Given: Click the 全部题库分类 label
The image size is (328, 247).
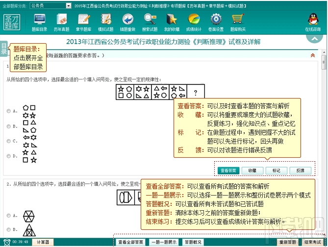Looking at the screenshot, I should tap(15, 6).
